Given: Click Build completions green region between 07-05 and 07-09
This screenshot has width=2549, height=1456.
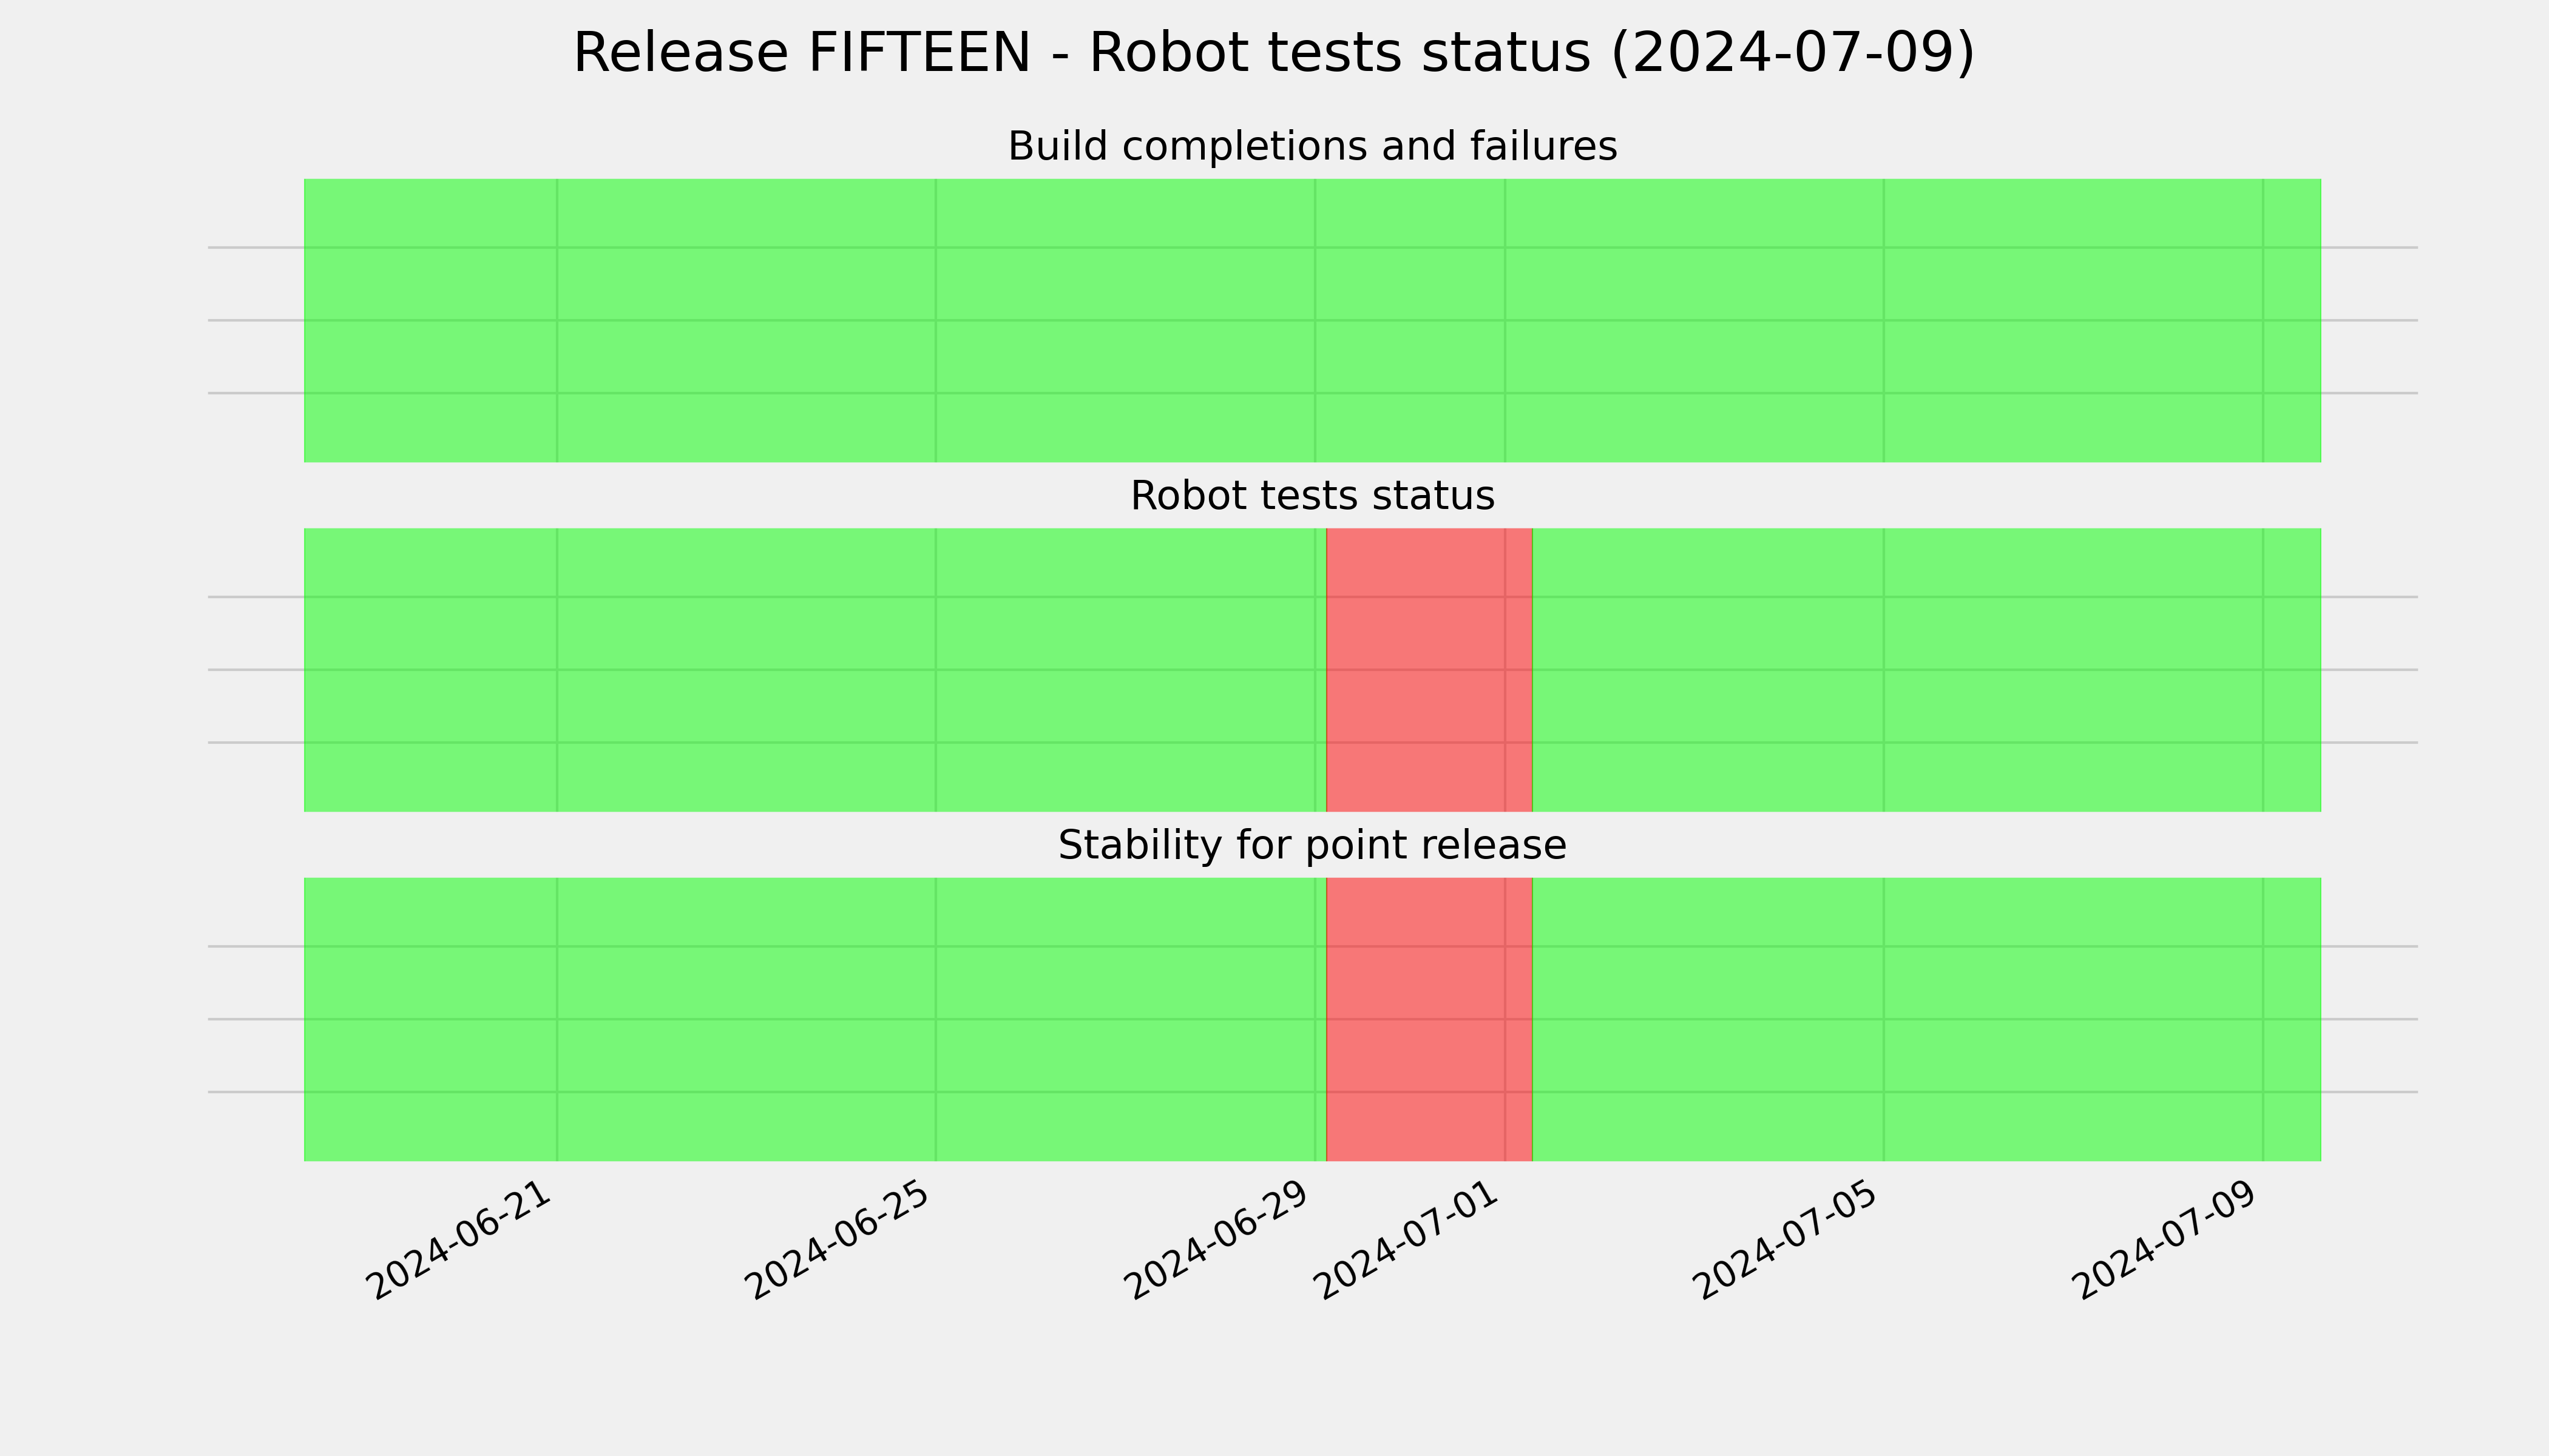Looking at the screenshot, I should click(x=2073, y=320).
